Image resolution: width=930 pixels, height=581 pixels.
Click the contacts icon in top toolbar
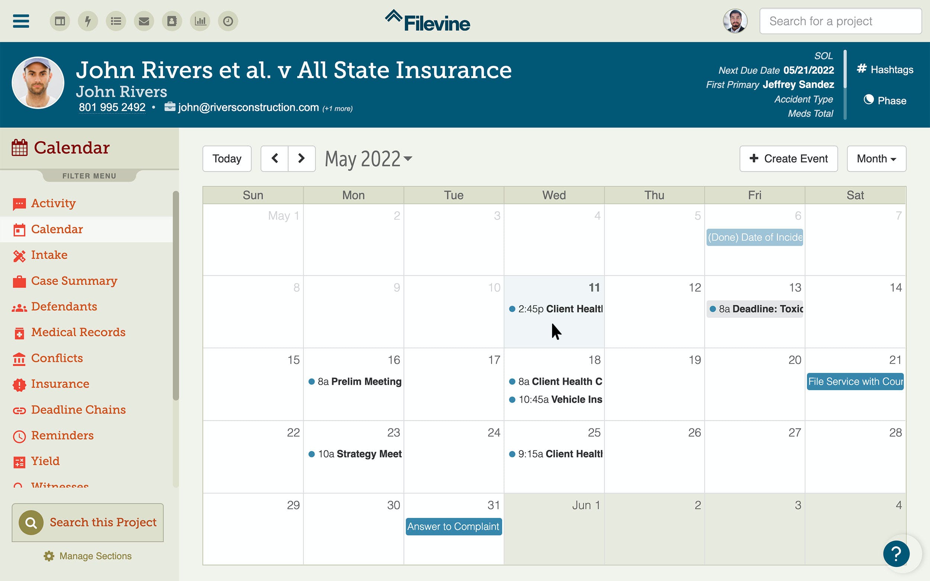(x=172, y=21)
